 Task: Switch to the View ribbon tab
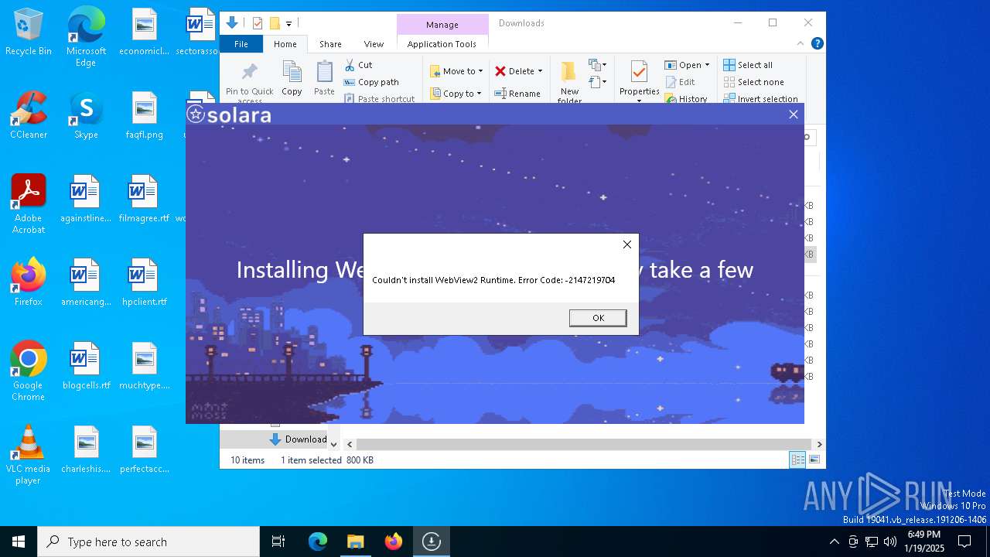coord(374,44)
